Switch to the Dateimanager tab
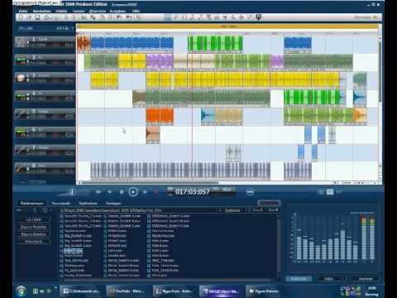The height and width of the screenshot is (298, 397). point(32,204)
